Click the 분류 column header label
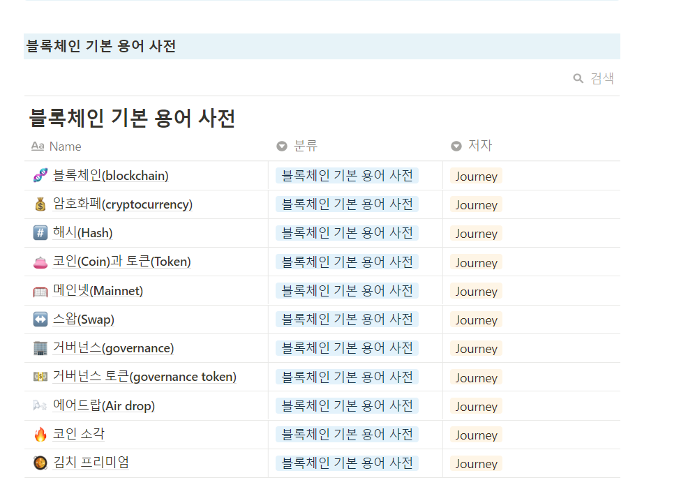 pos(306,146)
